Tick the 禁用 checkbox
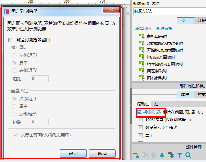The height and width of the screenshot is (162, 206). click(x=141, y=136)
